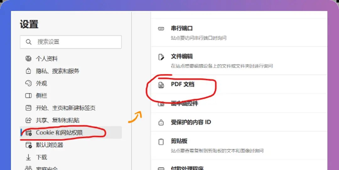Select Cookie 和网站权限 in sidebar
Image resolution: width=339 pixels, height=170 pixels.
(x=71, y=132)
